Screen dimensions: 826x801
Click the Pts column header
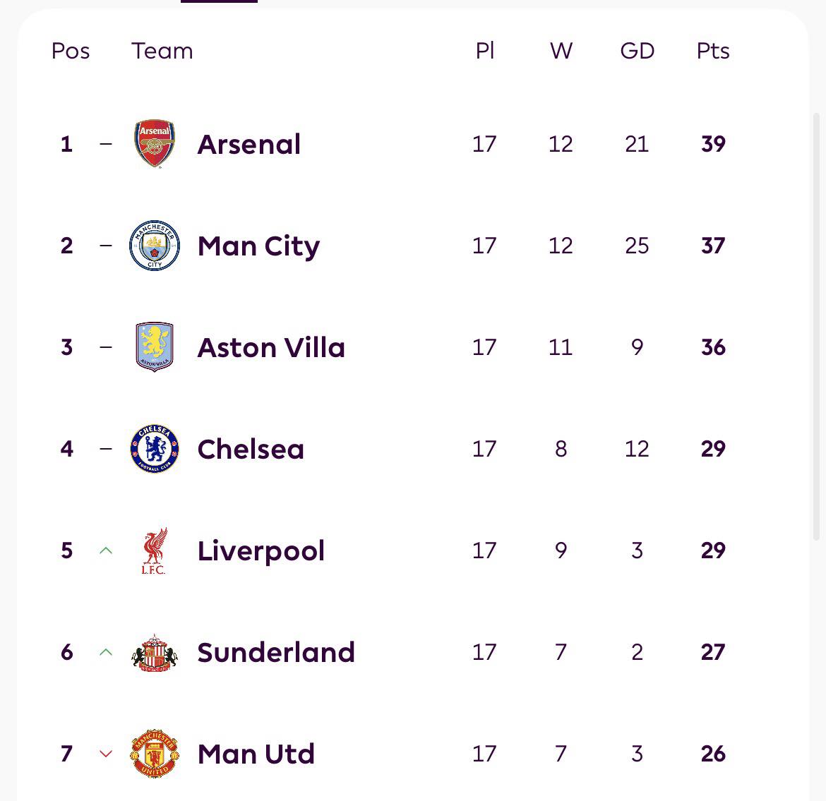[713, 51]
